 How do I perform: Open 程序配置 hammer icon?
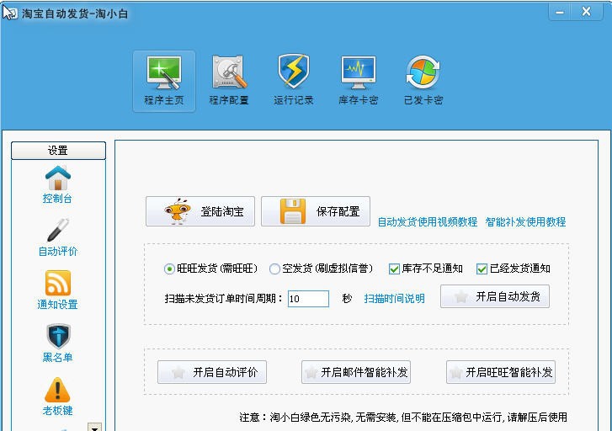(x=229, y=72)
